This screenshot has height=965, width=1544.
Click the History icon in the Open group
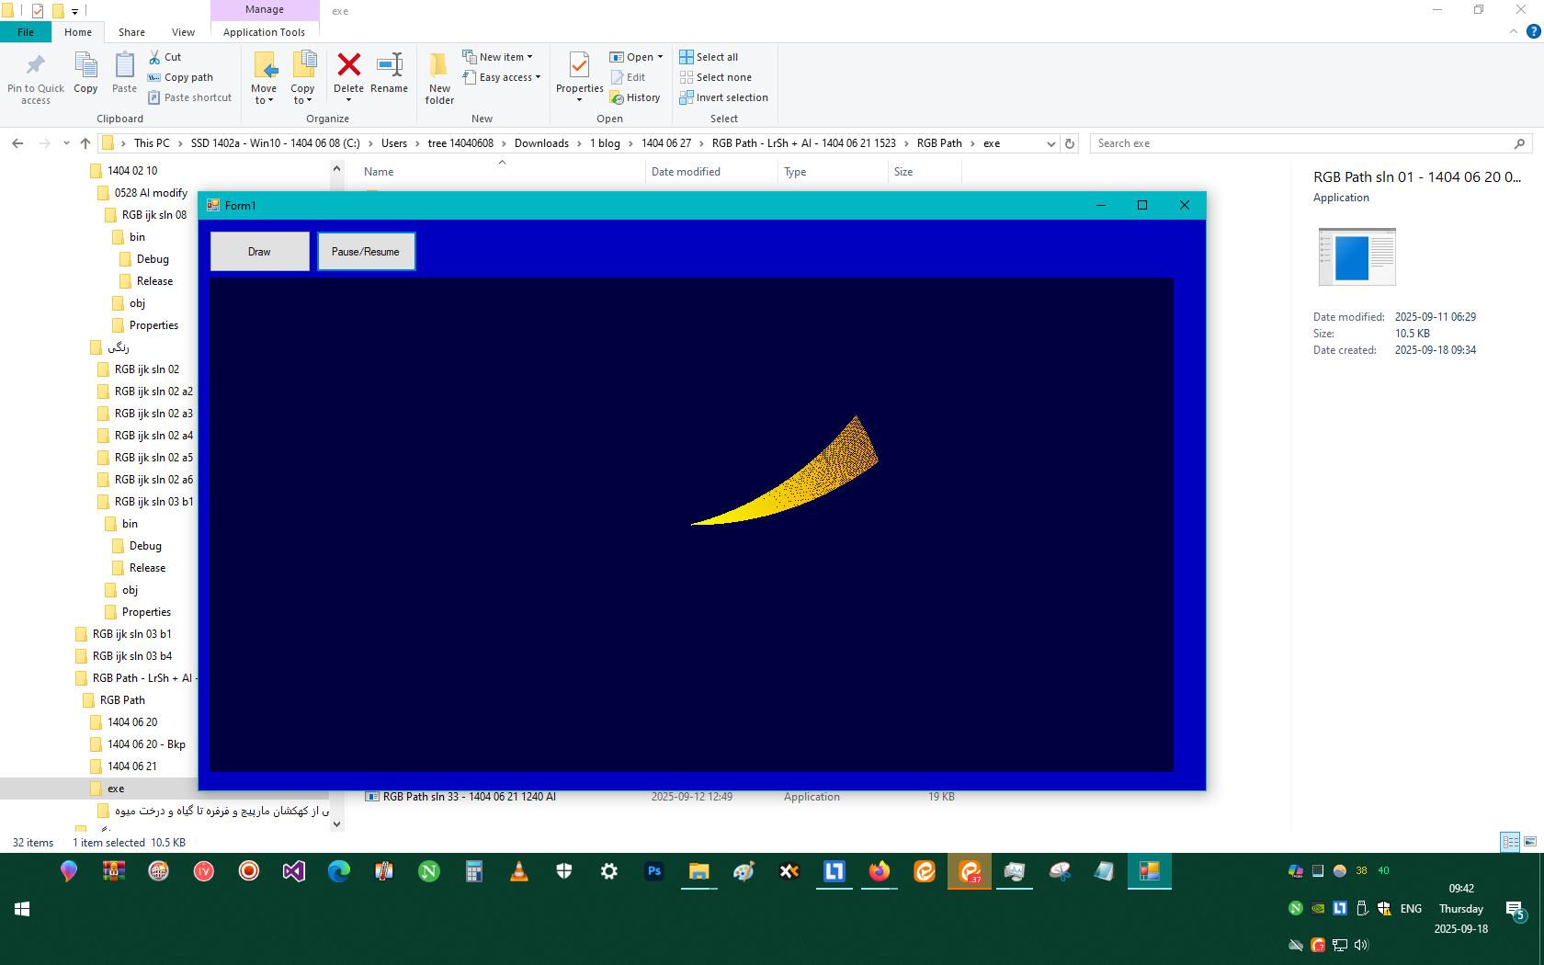point(636,96)
